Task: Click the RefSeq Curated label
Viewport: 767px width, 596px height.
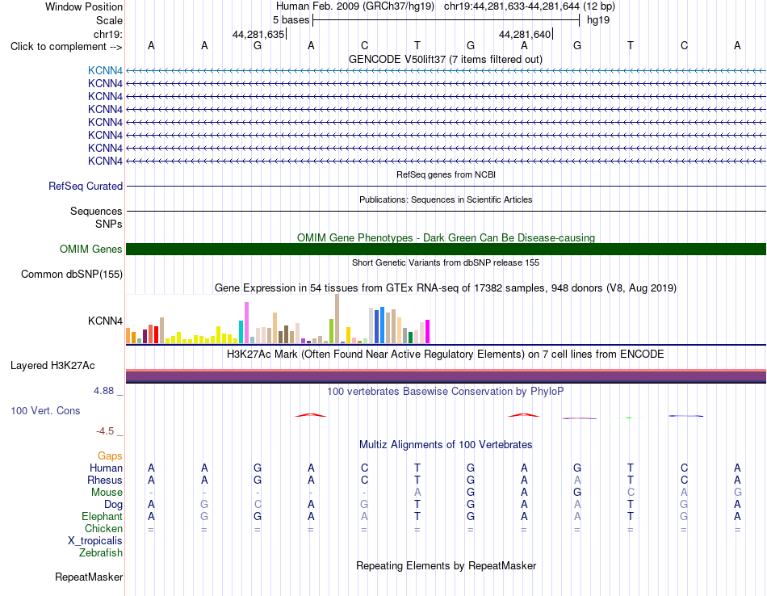Action: (x=85, y=186)
